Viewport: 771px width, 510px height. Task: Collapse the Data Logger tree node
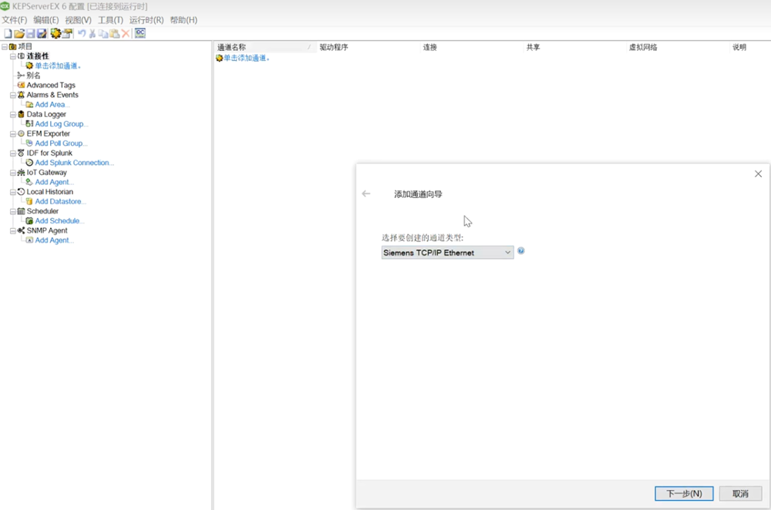[13, 114]
